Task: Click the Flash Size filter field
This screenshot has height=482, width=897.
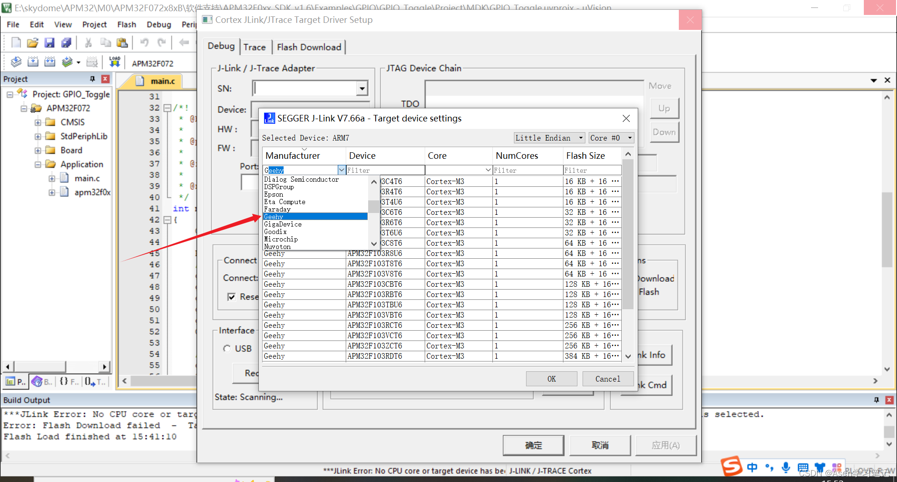Action: [592, 170]
